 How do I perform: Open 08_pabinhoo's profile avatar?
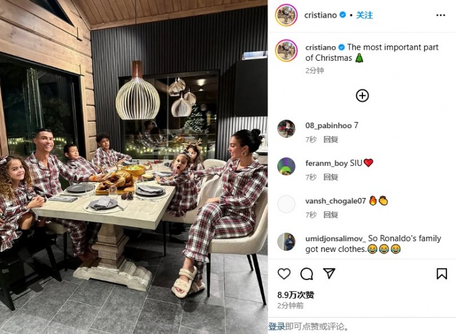pos(286,129)
